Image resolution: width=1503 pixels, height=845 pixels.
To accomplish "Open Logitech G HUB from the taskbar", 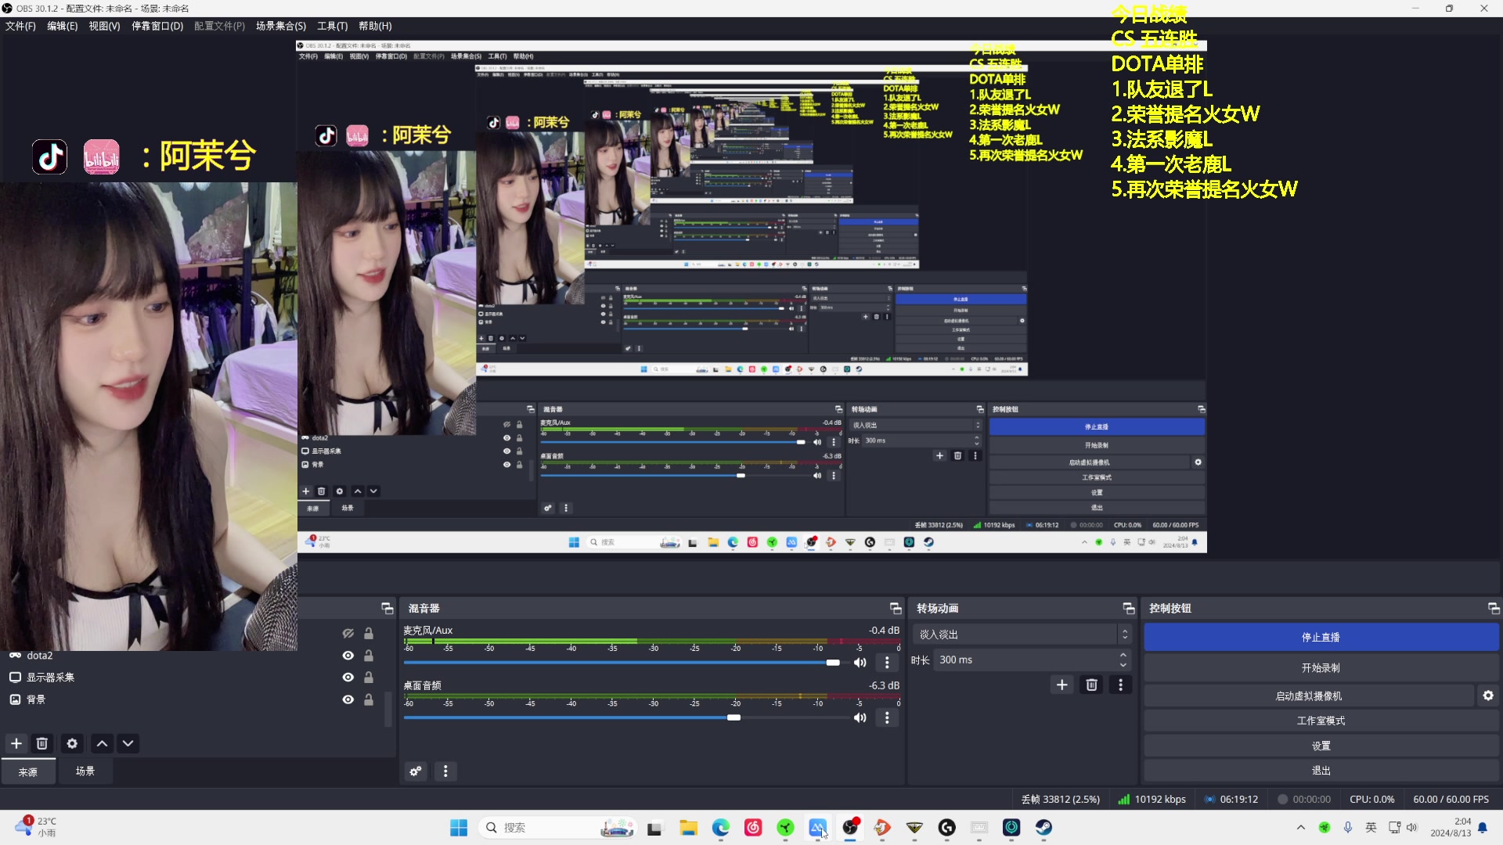I will (x=947, y=827).
